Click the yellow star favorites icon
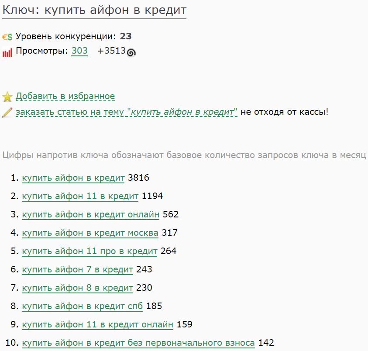 click(7, 96)
